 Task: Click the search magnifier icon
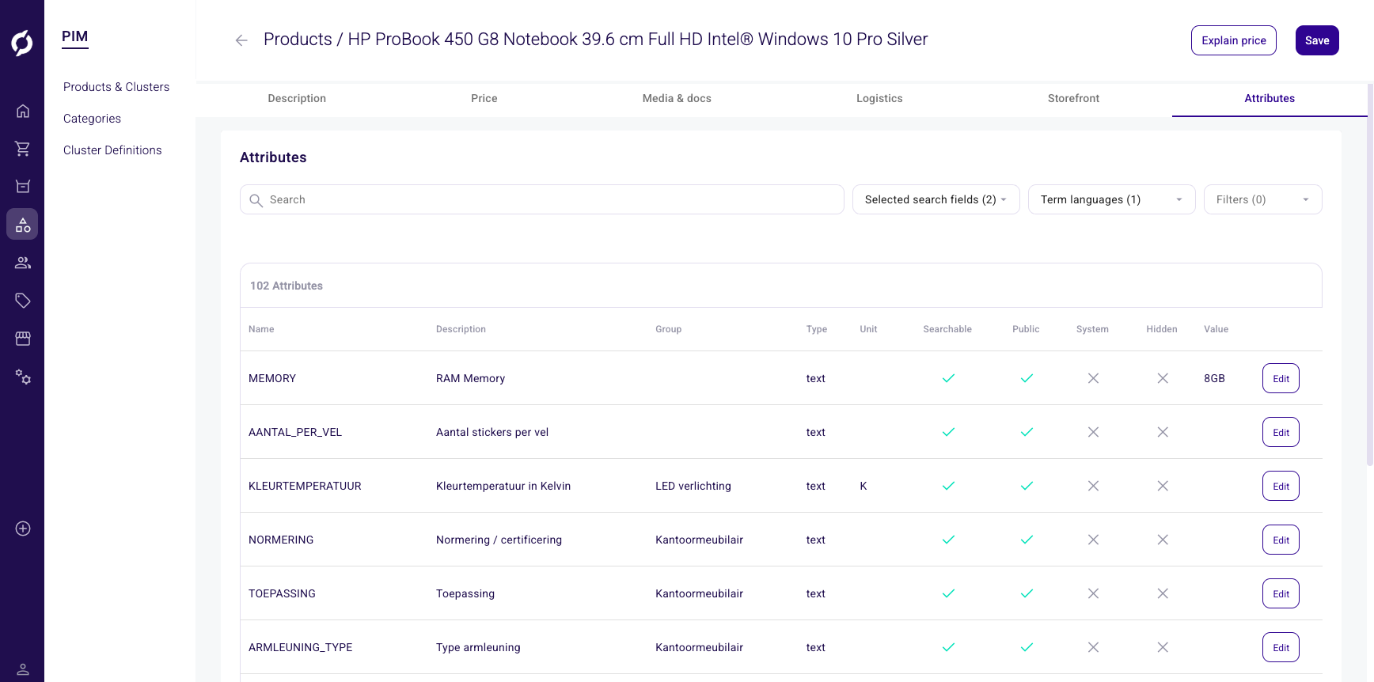pos(256,200)
